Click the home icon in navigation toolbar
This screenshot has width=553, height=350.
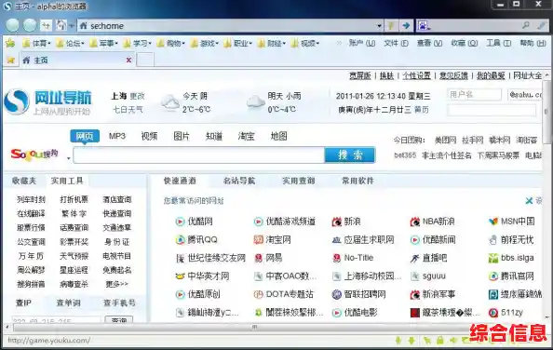point(61,25)
